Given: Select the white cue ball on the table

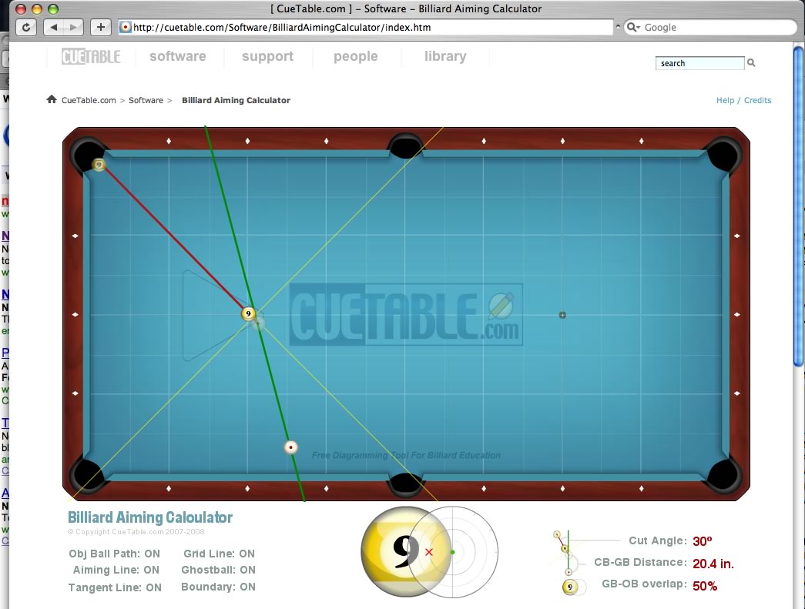Looking at the screenshot, I should [x=290, y=447].
